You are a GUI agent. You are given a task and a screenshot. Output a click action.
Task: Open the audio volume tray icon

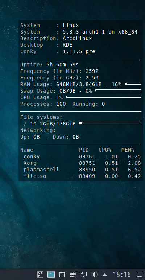point(94,275)
